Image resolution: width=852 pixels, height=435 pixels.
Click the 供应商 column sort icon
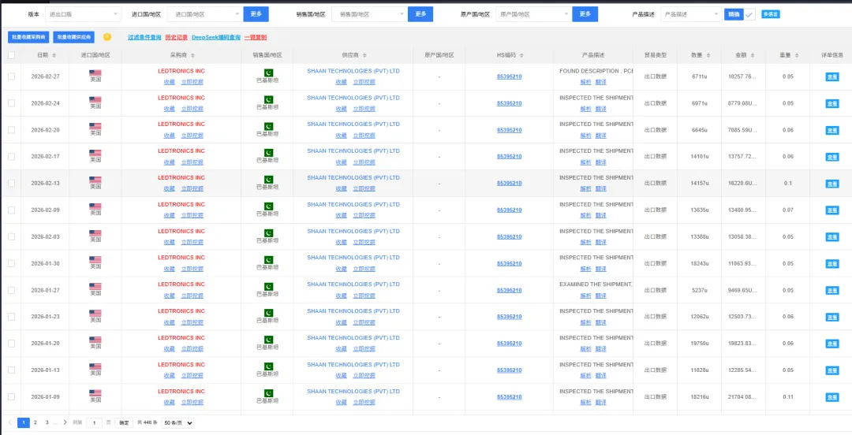click(x=364, y=55)
